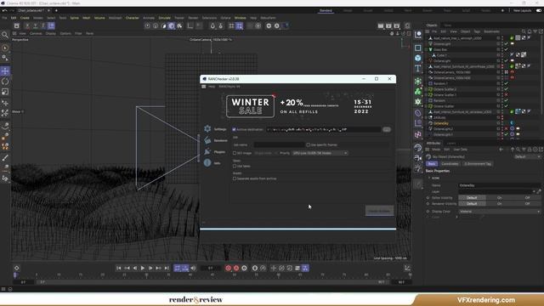
Task: Switch to the Environment Tag tab
Action: [x=478, y=164]
